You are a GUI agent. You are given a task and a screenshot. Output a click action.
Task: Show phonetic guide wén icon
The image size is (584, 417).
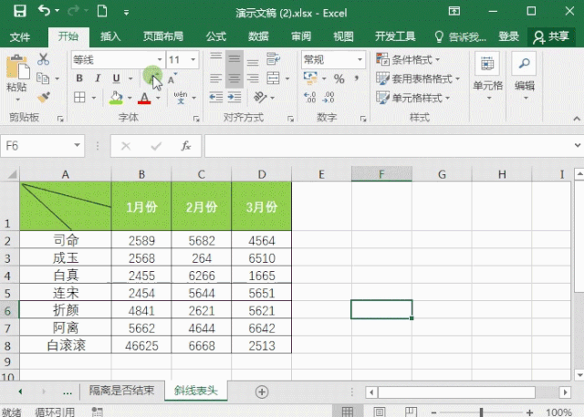(x=181, y=98)
